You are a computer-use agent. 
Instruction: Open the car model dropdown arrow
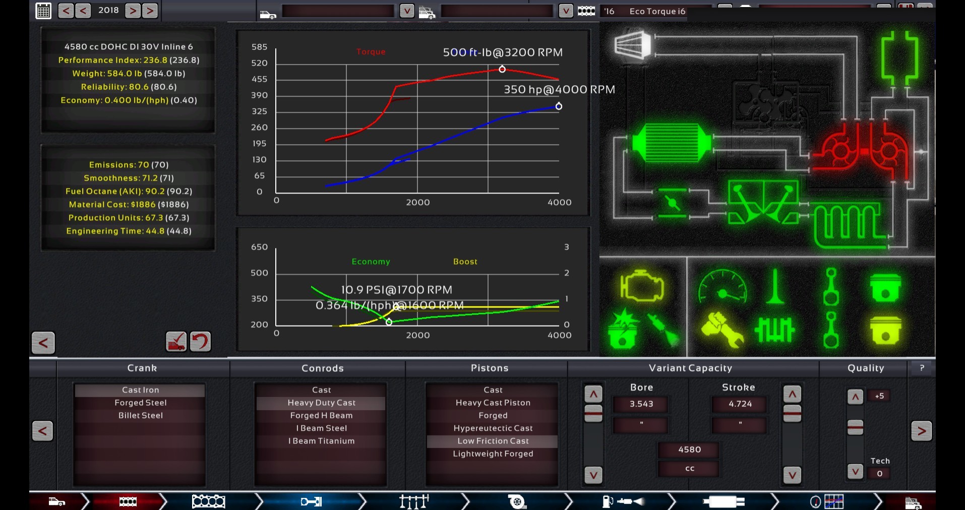point(406,11)
